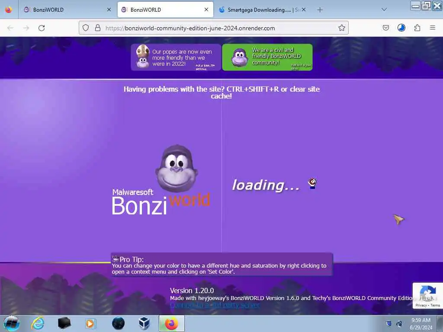The image size is (443, 332).
Task: Close the active BonziWORLD tab
Action: [x=206, y=10]
